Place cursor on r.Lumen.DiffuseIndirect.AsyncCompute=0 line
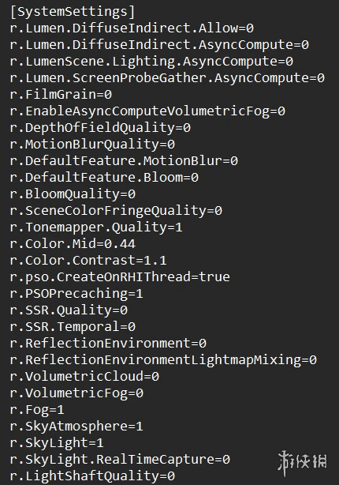The height and width of the screenshot is (485, 339). coord(159,45)
